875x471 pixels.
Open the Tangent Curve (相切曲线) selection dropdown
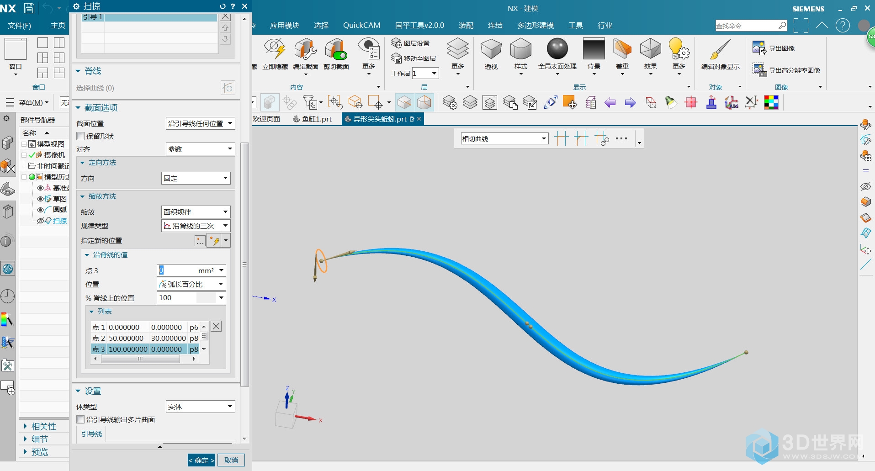pos(504,138)
